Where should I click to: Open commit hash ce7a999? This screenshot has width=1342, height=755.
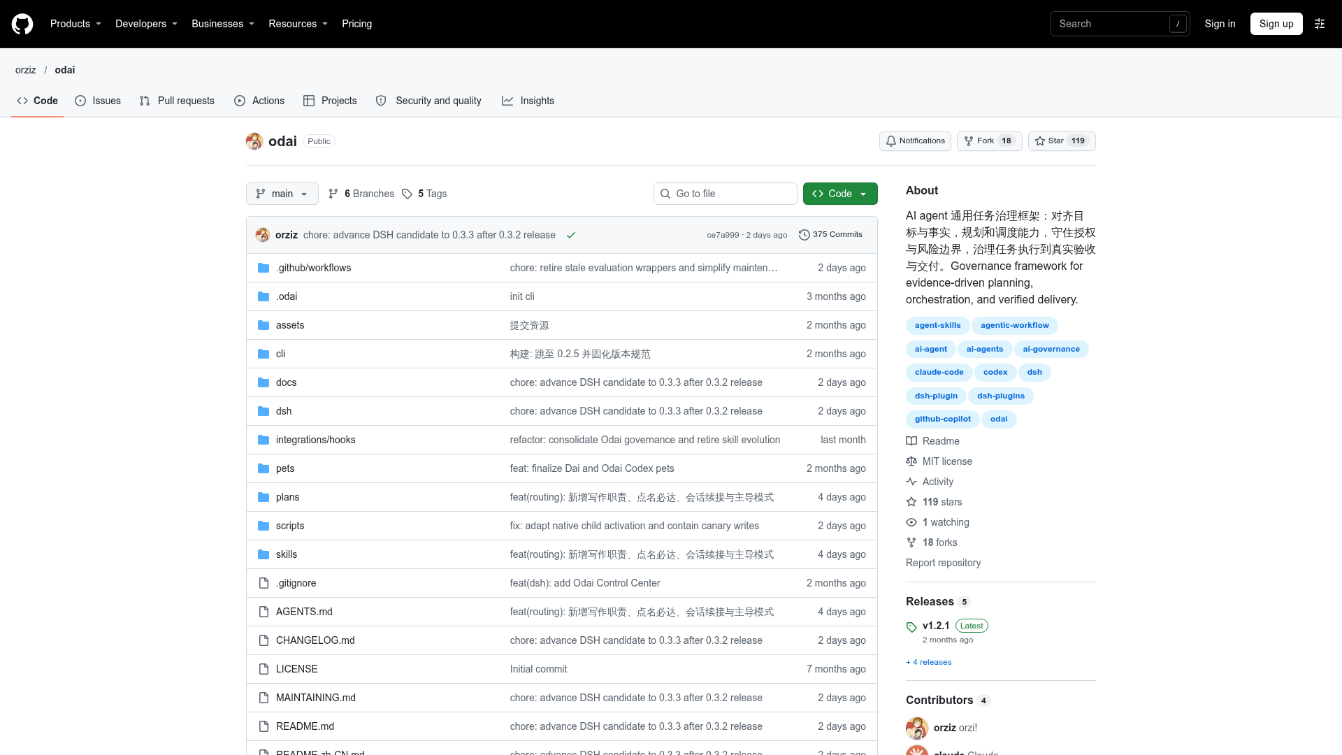pos(722,235)
